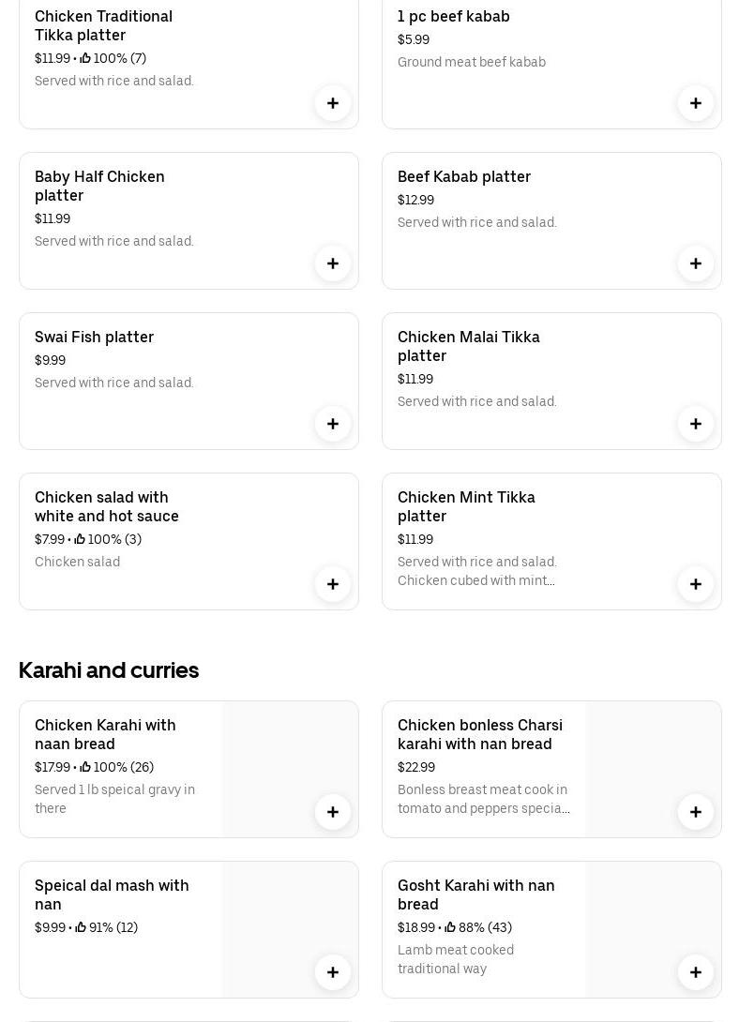Add Chicken salad with white sauce

click(x=333, y=584)
